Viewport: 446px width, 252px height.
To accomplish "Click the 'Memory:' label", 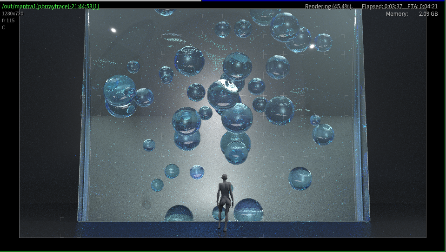I will click(x=397, y=13).
